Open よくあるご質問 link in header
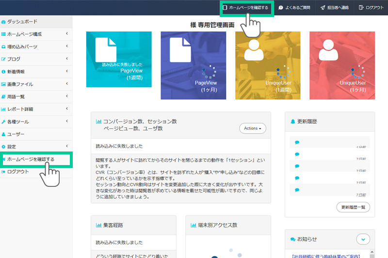This screenshot has height=258, width=388. 295,8
